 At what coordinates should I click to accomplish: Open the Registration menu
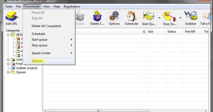click(72, 7)
